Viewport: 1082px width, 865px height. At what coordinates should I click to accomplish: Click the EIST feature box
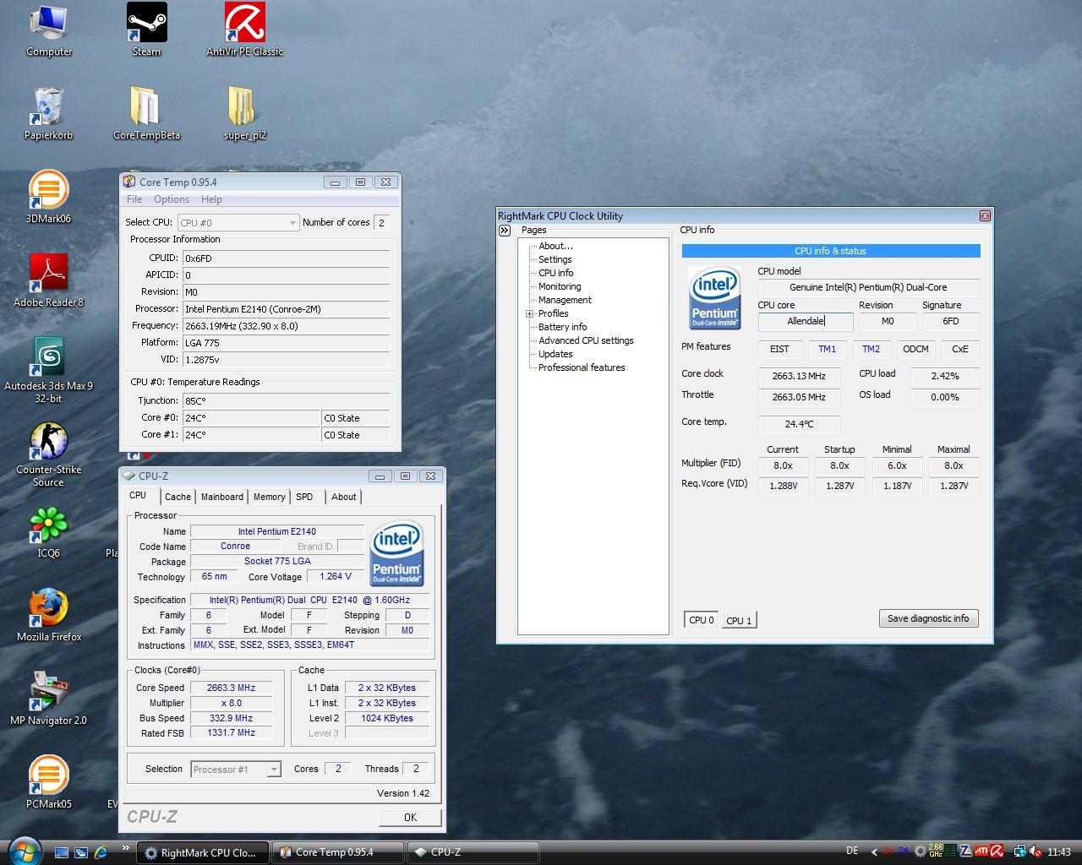click(x=779, y=349)
